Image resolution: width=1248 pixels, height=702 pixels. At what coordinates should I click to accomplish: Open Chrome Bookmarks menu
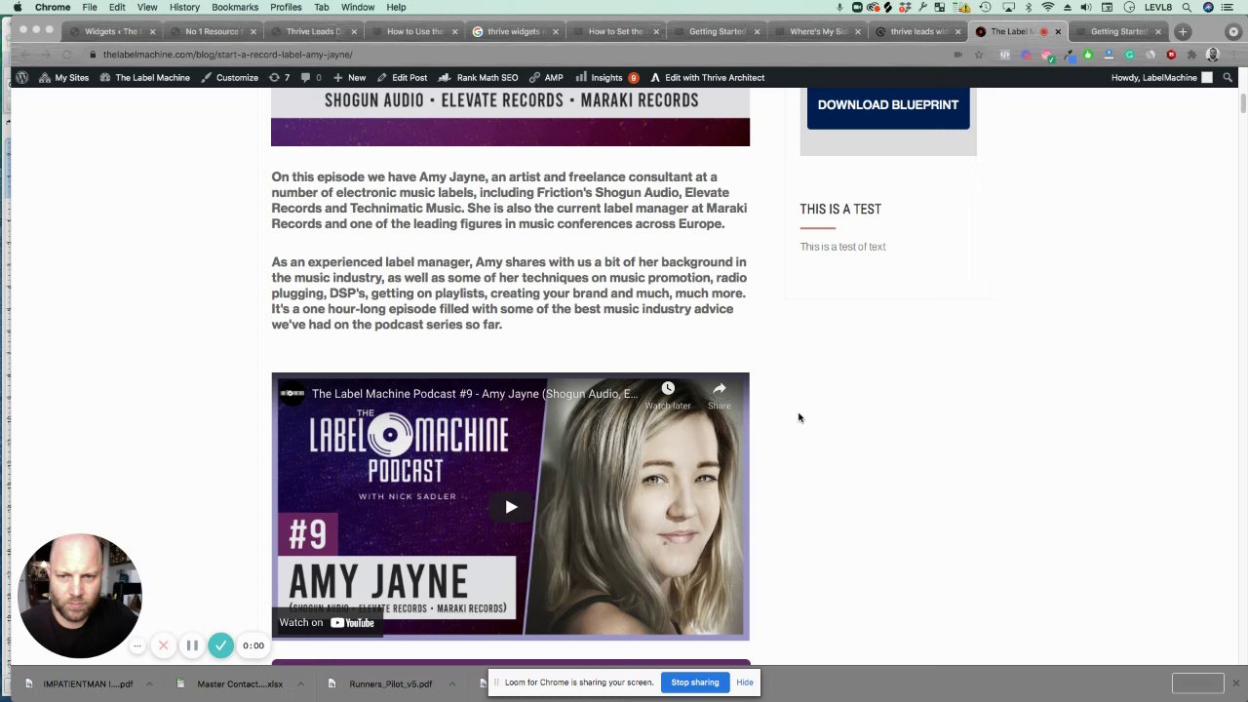pos(235,7)
